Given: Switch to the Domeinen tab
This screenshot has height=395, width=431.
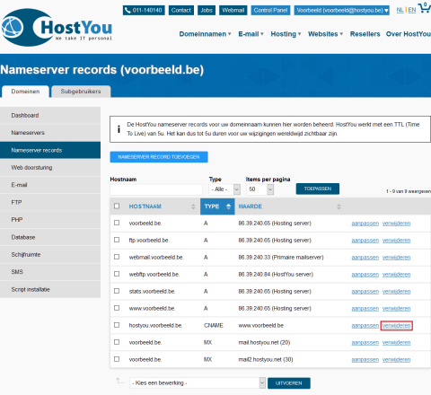Looking at the screenshot, I should 25,92.
